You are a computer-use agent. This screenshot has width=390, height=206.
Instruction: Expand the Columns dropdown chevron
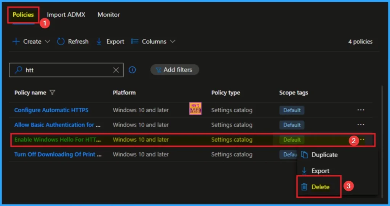(173, 42)
